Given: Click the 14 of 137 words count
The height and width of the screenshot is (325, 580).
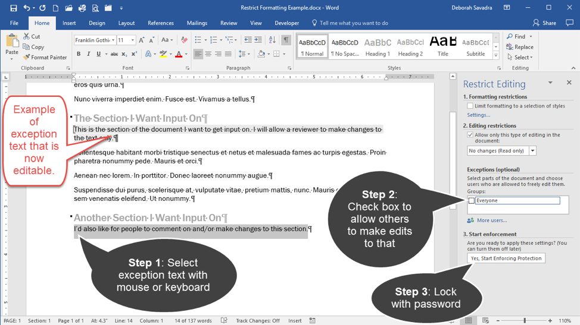Looking at the screenshot, I should [193, 321].
